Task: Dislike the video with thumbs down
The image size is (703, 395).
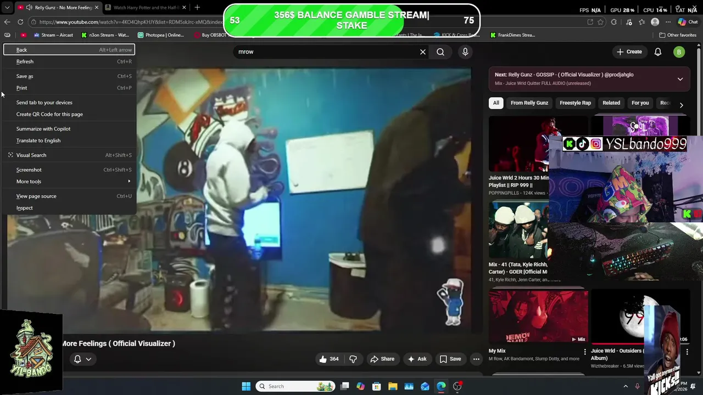Action: click(353, 359)
